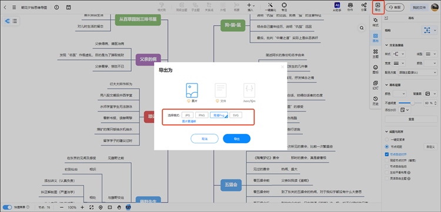Click the one-click beautify (一键美化) wand
Viewport: 441px width, 212px height.
click(270, 6)
